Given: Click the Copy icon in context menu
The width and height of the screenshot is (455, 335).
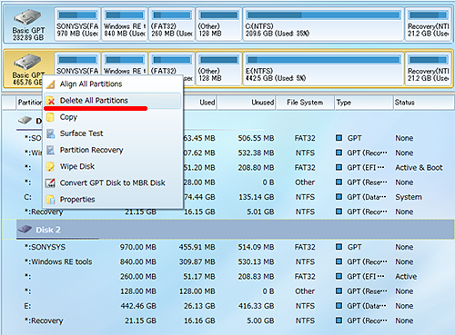Looking at the screenshot, I should [x=50, y=117].
